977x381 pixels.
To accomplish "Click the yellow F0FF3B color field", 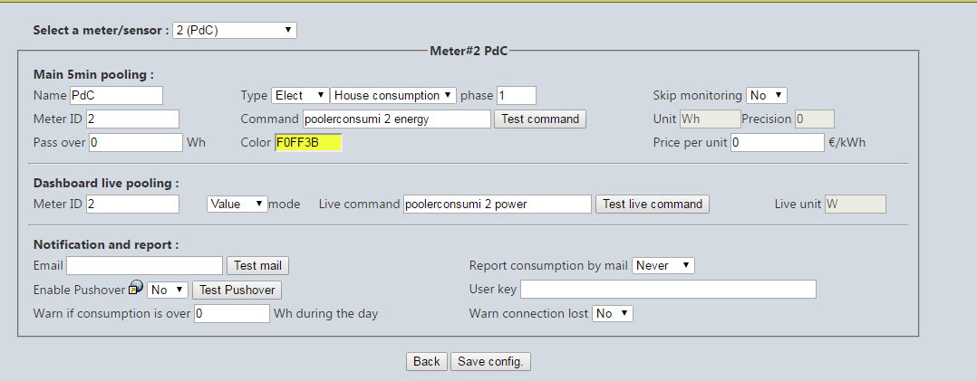I will tap(308, 143).
